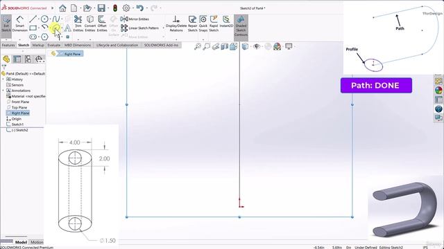Viewport: 444px width, 249px height.
Task: Click Mirror Entities
Action: click(x=135, y=19)
